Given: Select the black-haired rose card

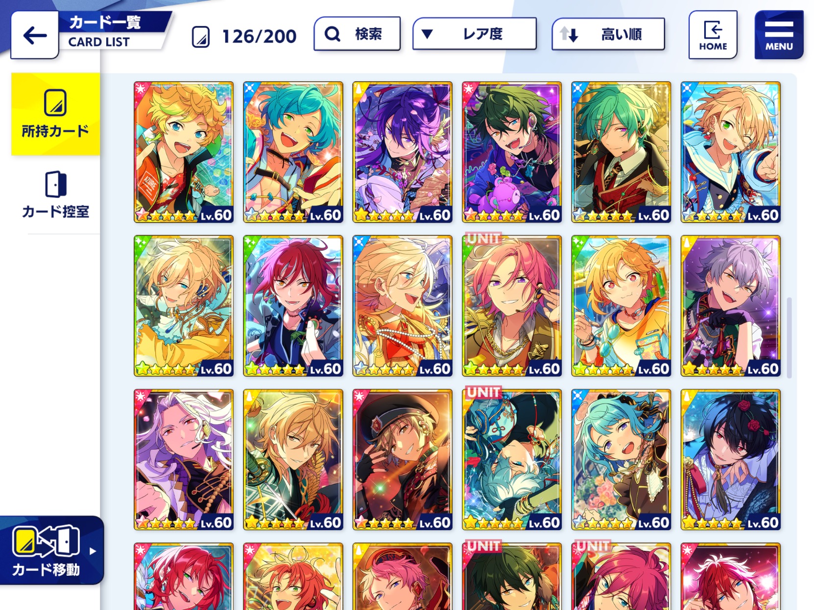Looking at the screenshot, I should tap(730, 459).
